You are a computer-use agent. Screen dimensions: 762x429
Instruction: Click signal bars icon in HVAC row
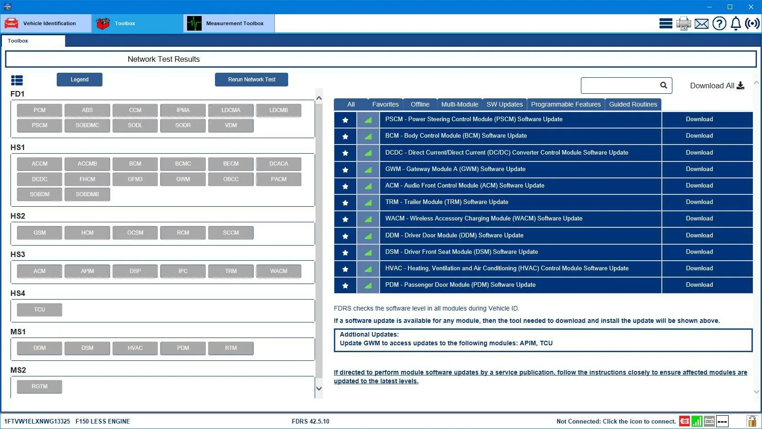368,269
